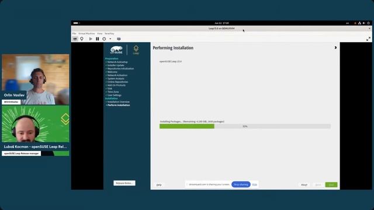Open the Virtual Machine menu

point(86,34)
